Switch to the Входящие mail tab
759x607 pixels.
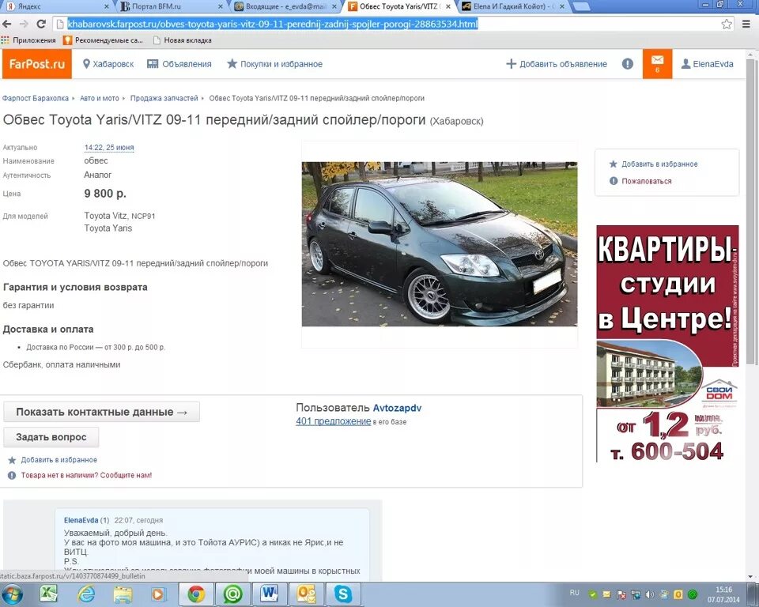click(x=285, y=7)
